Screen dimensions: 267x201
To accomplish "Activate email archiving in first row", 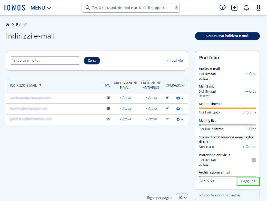I will (125, 98).
